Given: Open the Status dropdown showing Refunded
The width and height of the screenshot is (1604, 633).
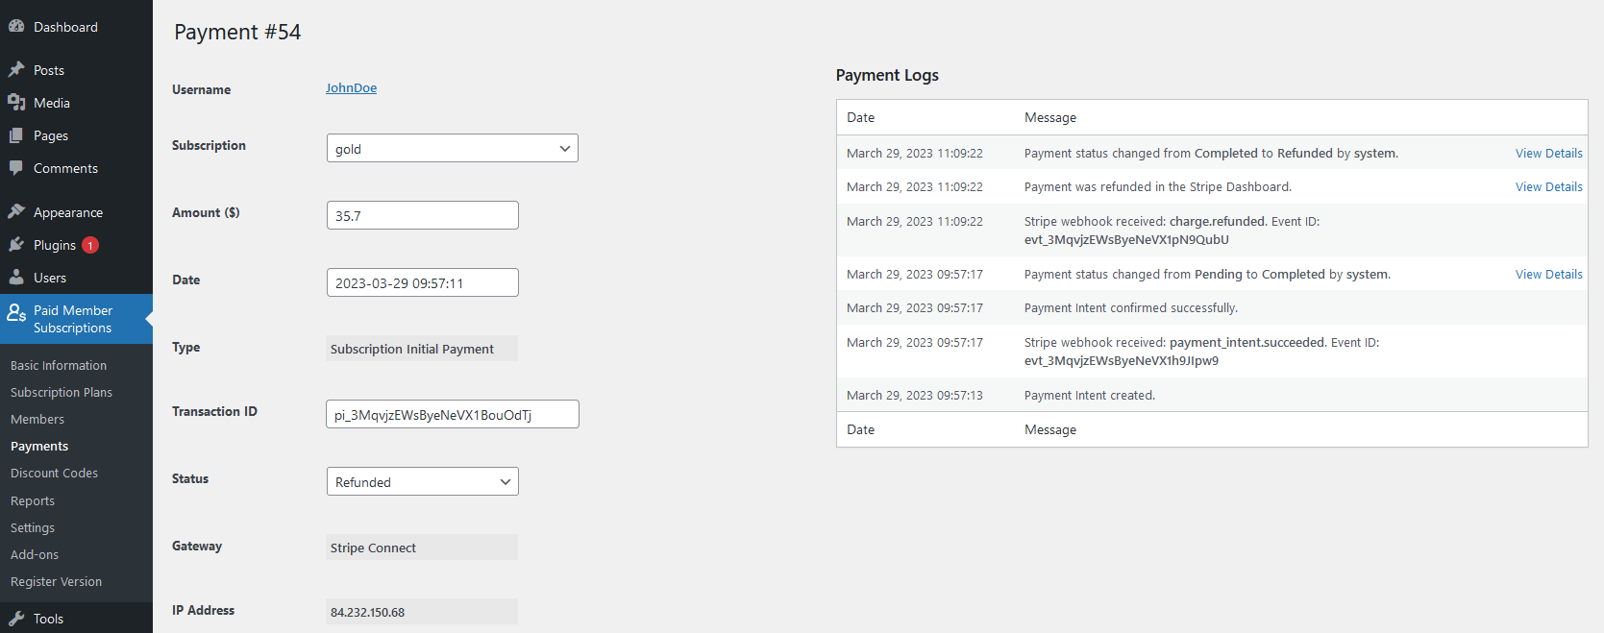Looking at the screenshot, I should pos(423,481).
